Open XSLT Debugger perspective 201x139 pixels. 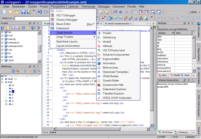tap(73, 15)
